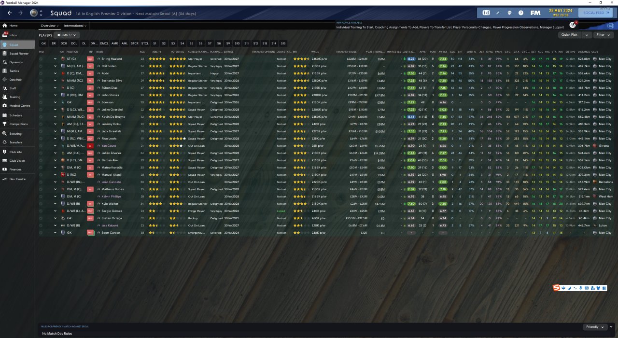This screenshot has height=338, width=618.
Task: View the Schedule calendar
Action: click(17, 116)
